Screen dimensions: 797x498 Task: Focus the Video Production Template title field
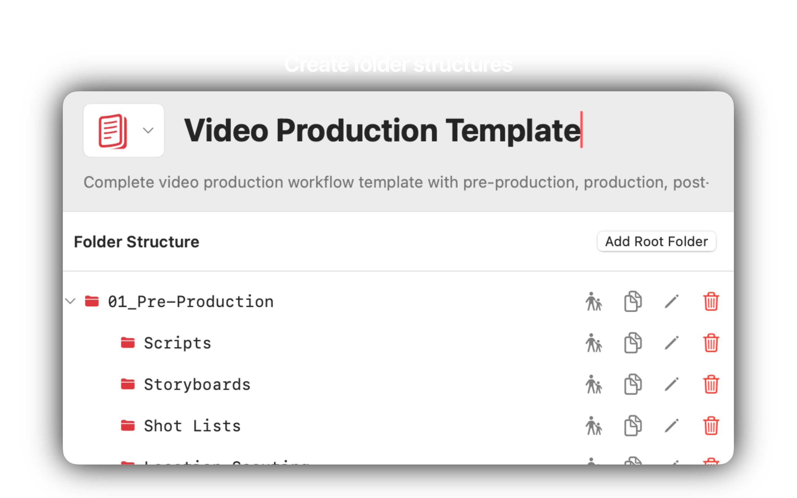pos(382,130)
